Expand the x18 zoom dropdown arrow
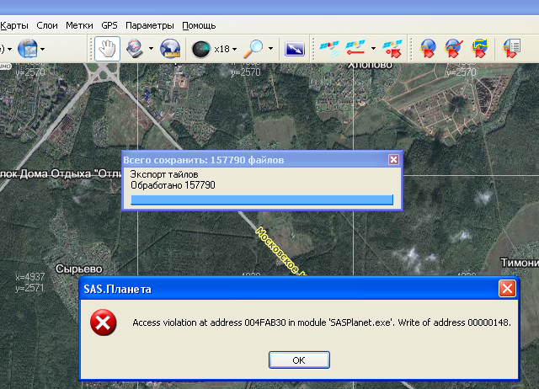 235,49
